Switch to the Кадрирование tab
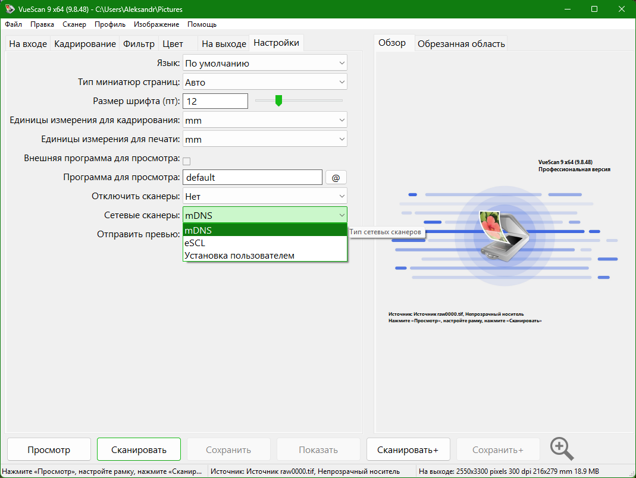Screen dimensions: 636x478 85,44
